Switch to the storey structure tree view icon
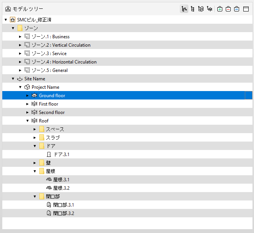The image size is (254, 233). 209,9
